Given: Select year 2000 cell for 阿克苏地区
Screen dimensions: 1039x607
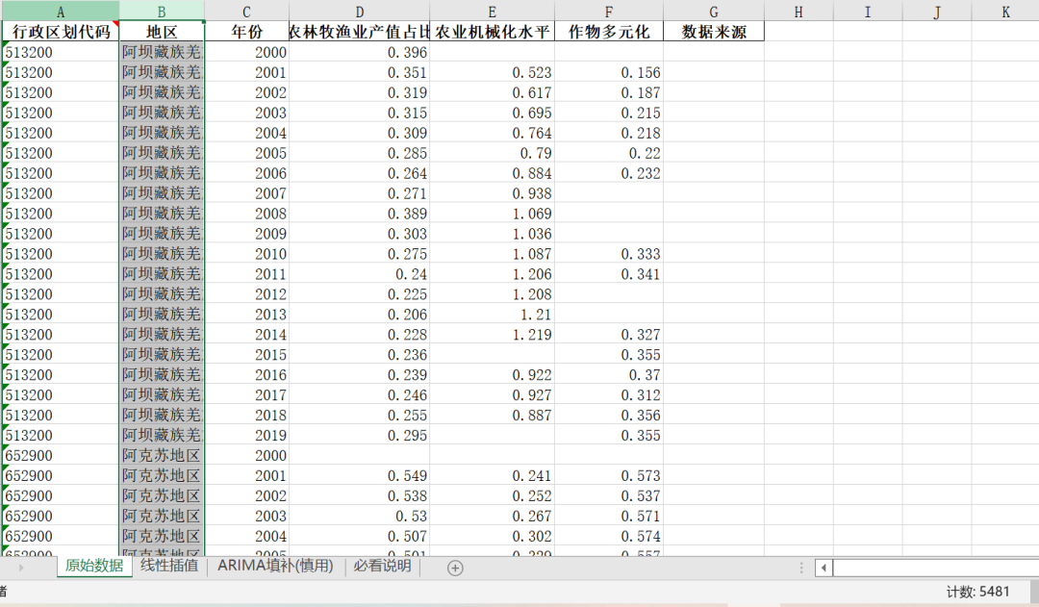Looking at the screenshot, I should pyautogui.click(x=246, y=455).
